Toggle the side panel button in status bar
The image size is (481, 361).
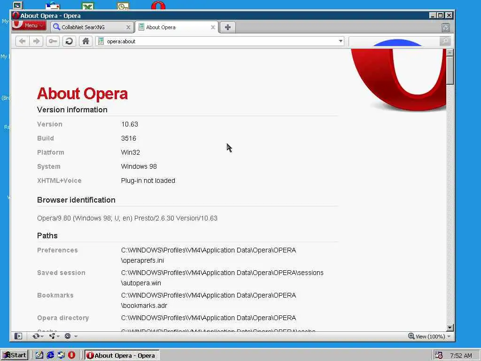[18, 336]
